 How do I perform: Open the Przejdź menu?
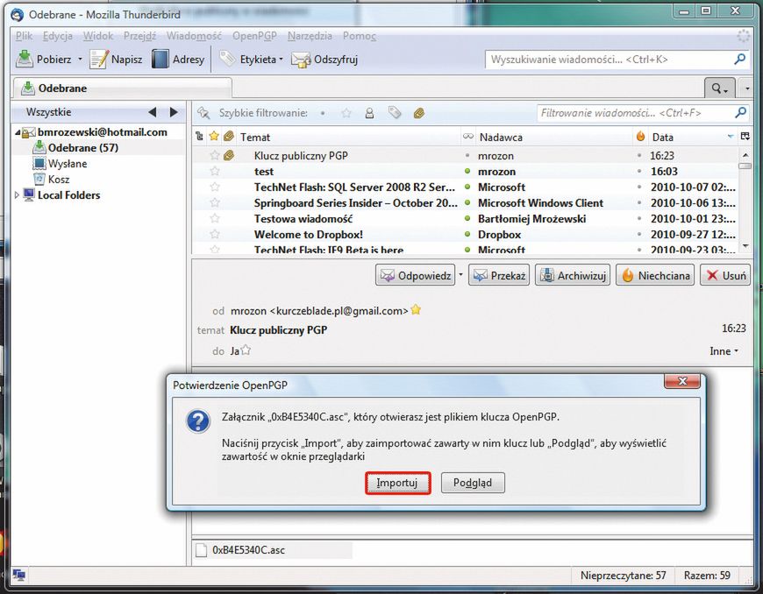(x=139, y=36)
